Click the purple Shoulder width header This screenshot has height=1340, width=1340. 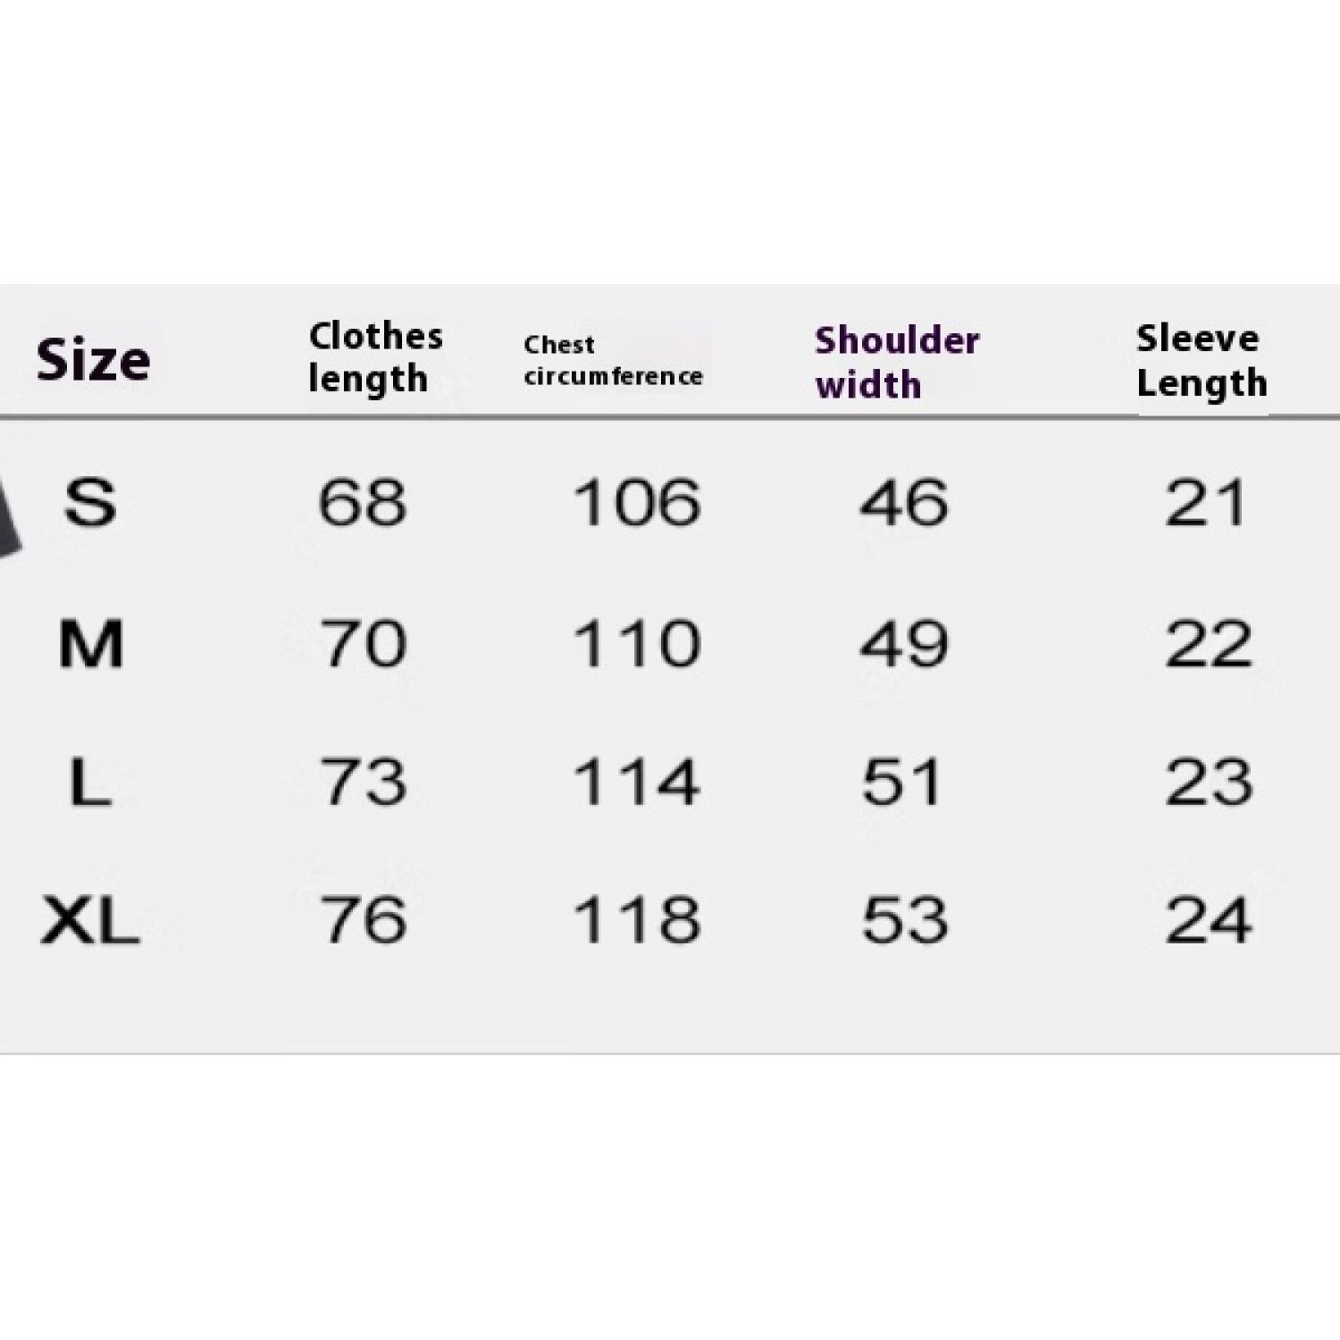(x=896, y=363)
